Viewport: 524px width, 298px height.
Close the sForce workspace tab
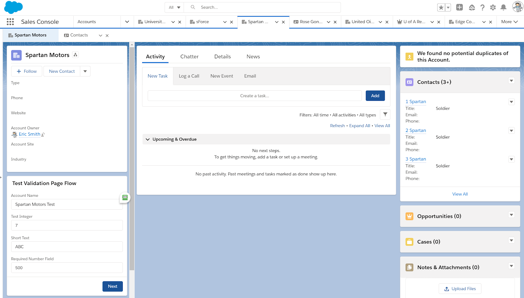coord(232,22)
